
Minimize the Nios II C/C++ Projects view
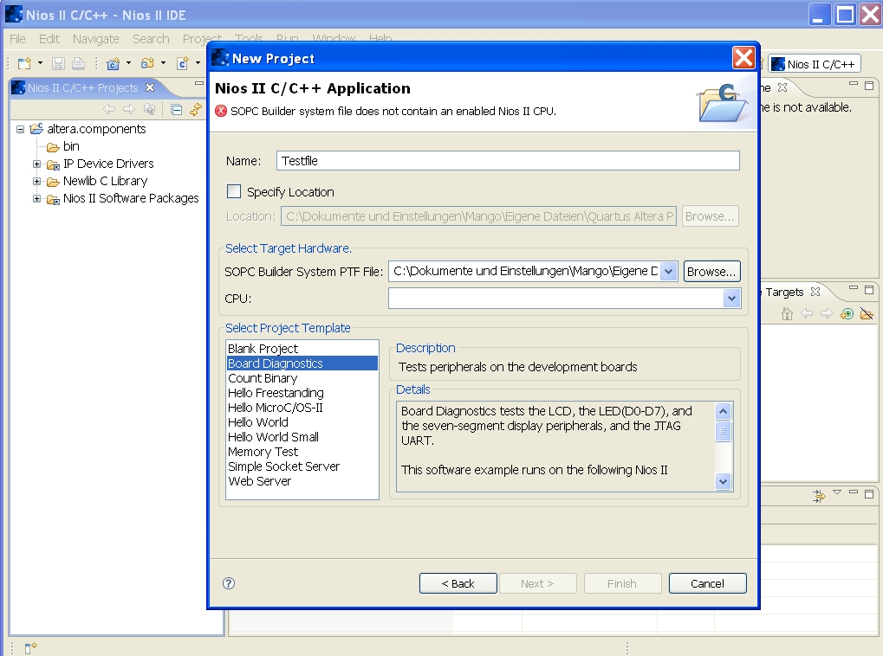tap(198, 83)
